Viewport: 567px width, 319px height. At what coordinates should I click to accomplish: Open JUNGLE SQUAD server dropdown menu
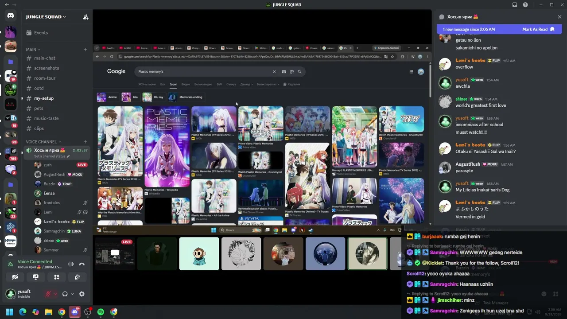pos(46,17)
